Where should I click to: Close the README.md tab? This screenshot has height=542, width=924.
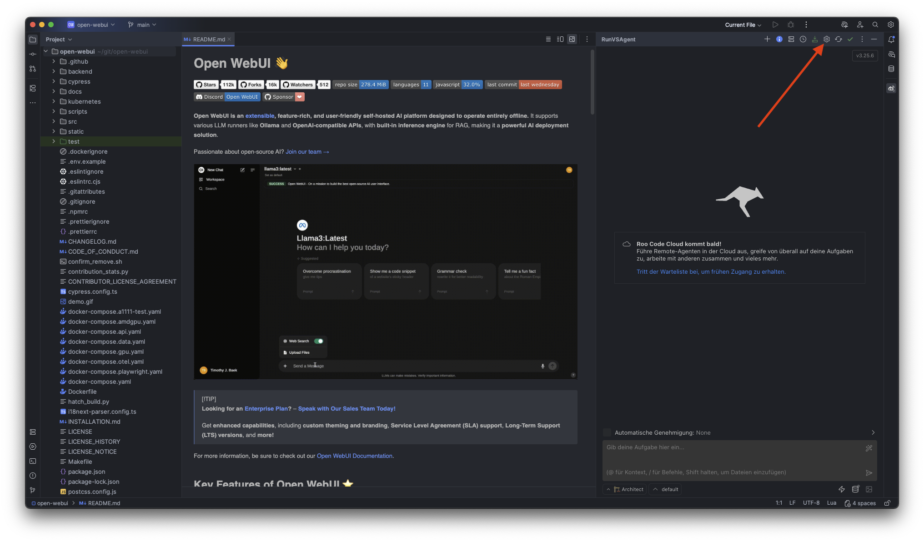229,40
